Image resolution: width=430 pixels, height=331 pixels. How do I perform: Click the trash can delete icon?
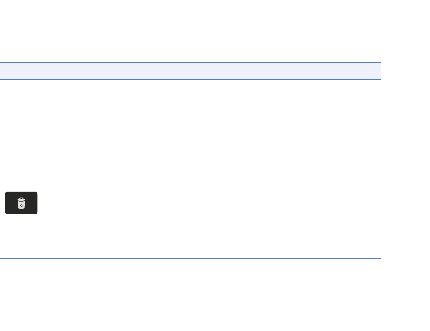point(21,203)
